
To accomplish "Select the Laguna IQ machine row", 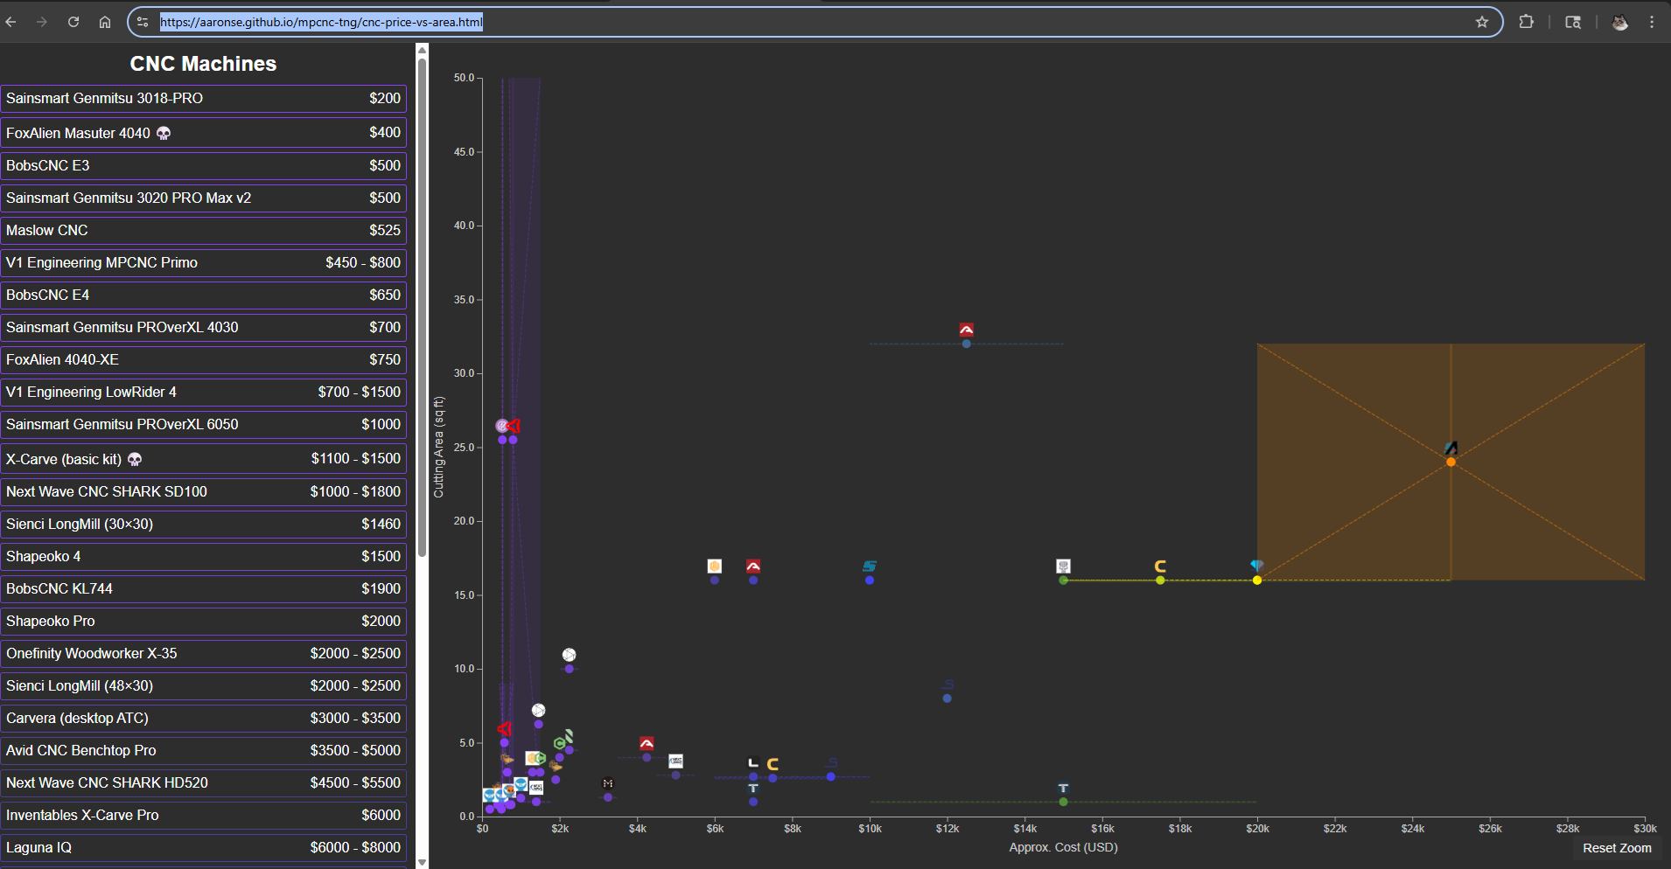I will pyautogui.click(x=203, y=848).
